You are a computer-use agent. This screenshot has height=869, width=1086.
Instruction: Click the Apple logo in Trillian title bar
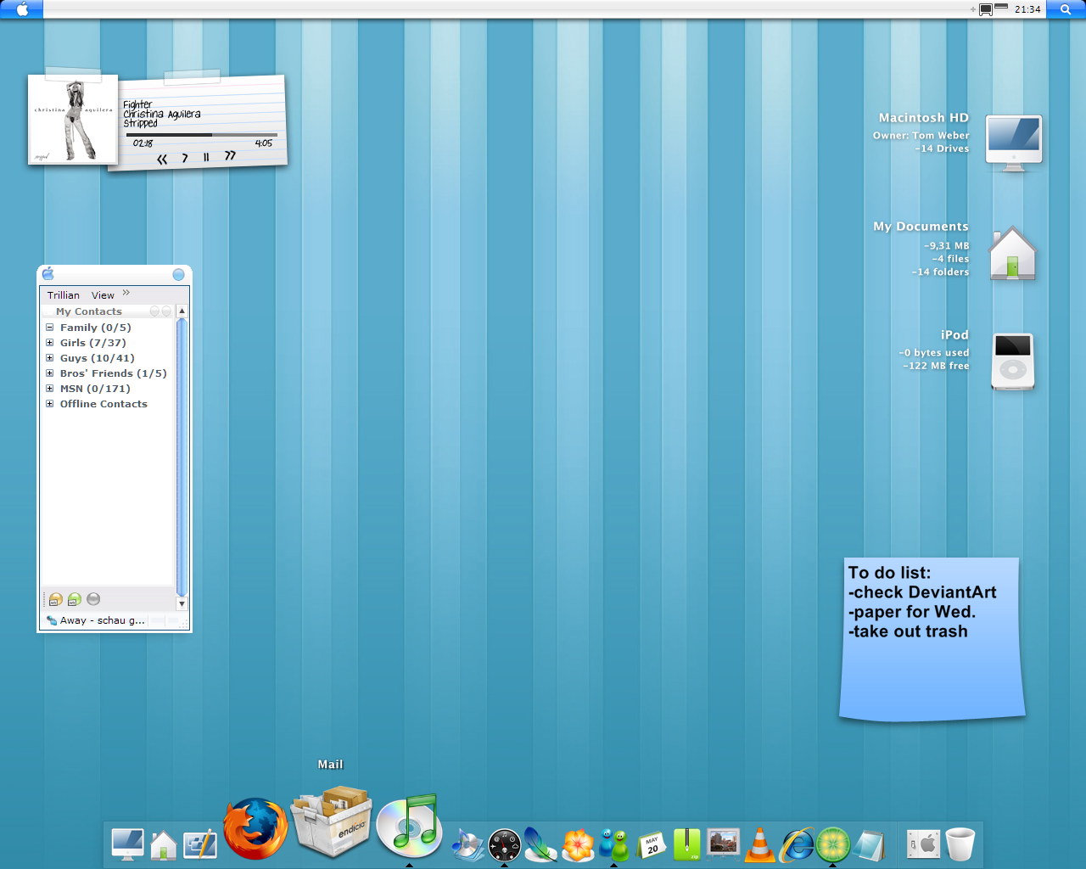click(48, 273)
